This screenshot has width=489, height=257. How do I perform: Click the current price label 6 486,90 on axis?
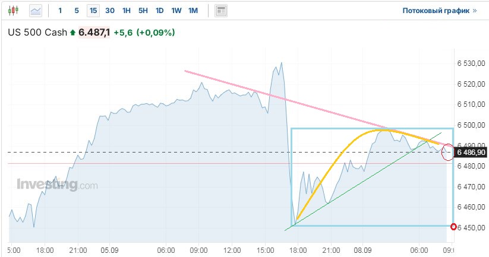coord(471,153)
